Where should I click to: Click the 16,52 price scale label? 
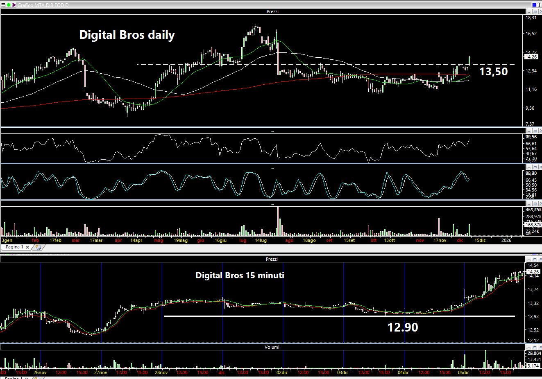532,34
